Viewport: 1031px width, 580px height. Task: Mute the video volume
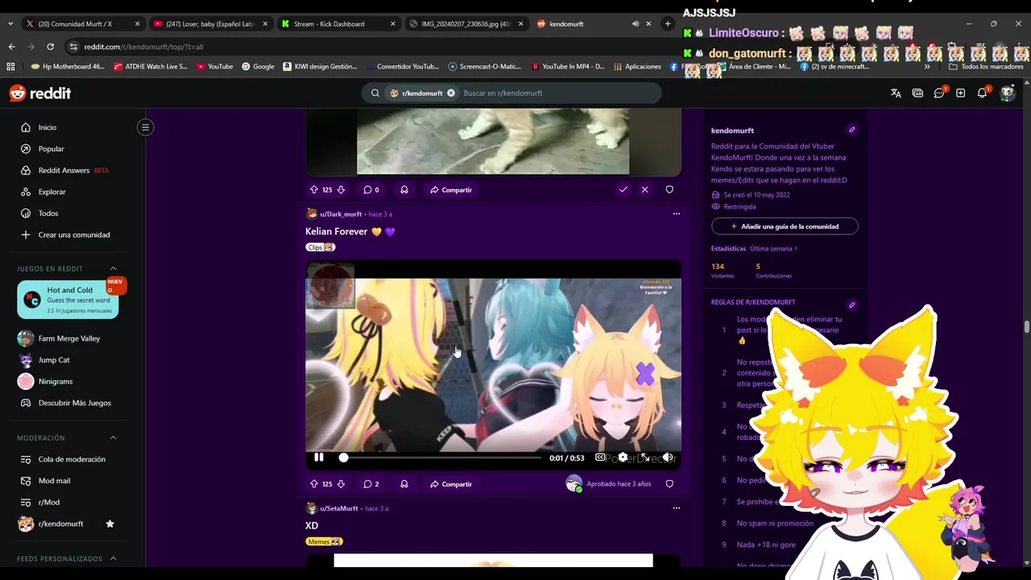point(668,458)
